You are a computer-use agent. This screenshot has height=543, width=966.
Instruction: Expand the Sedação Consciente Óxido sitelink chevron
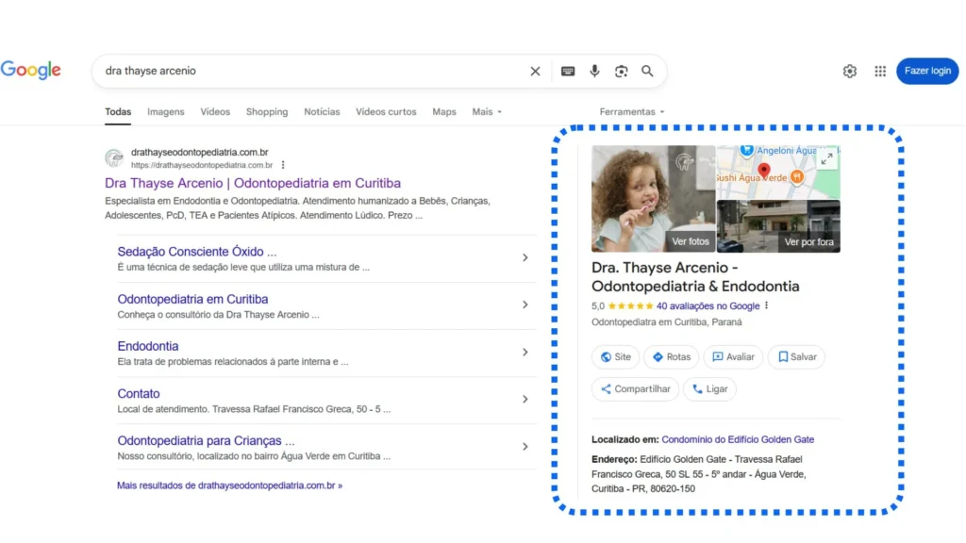[x=525, y=257]
